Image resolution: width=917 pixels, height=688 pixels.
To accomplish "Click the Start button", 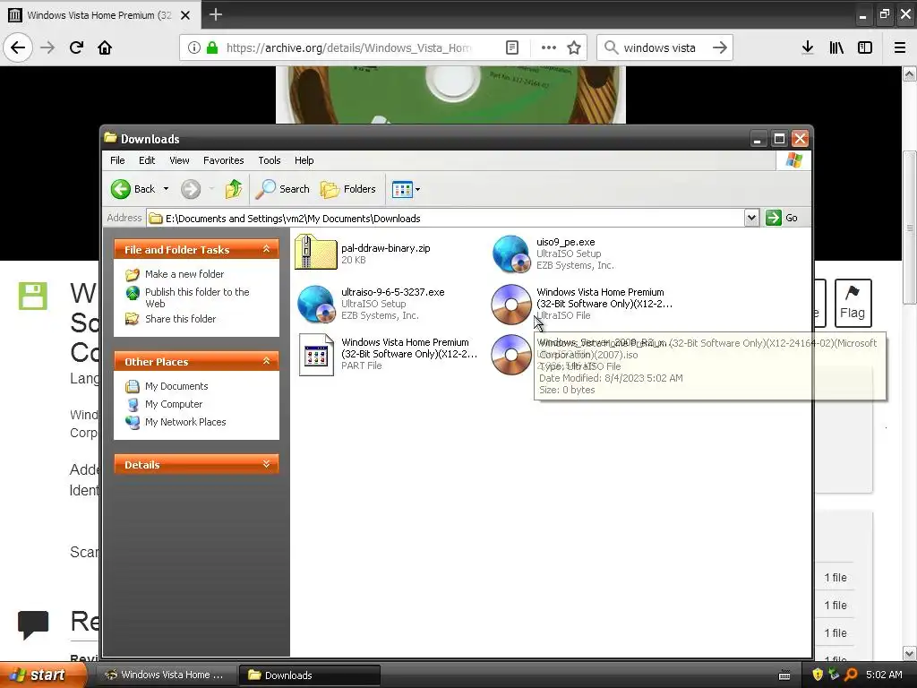I will click(x=43, y=675).
